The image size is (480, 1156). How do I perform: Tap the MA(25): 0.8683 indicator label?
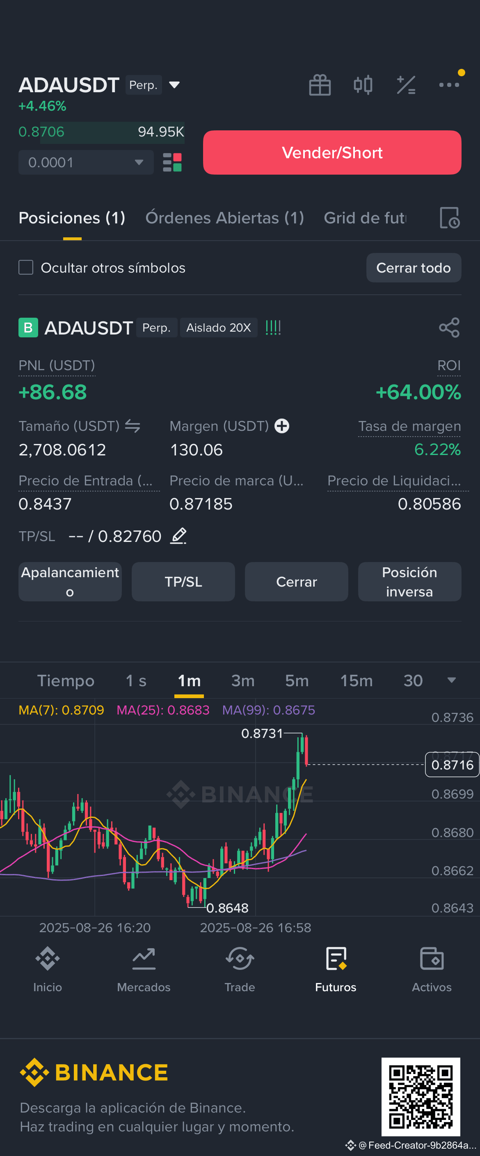pyautogui.click(x=163, y=710)
